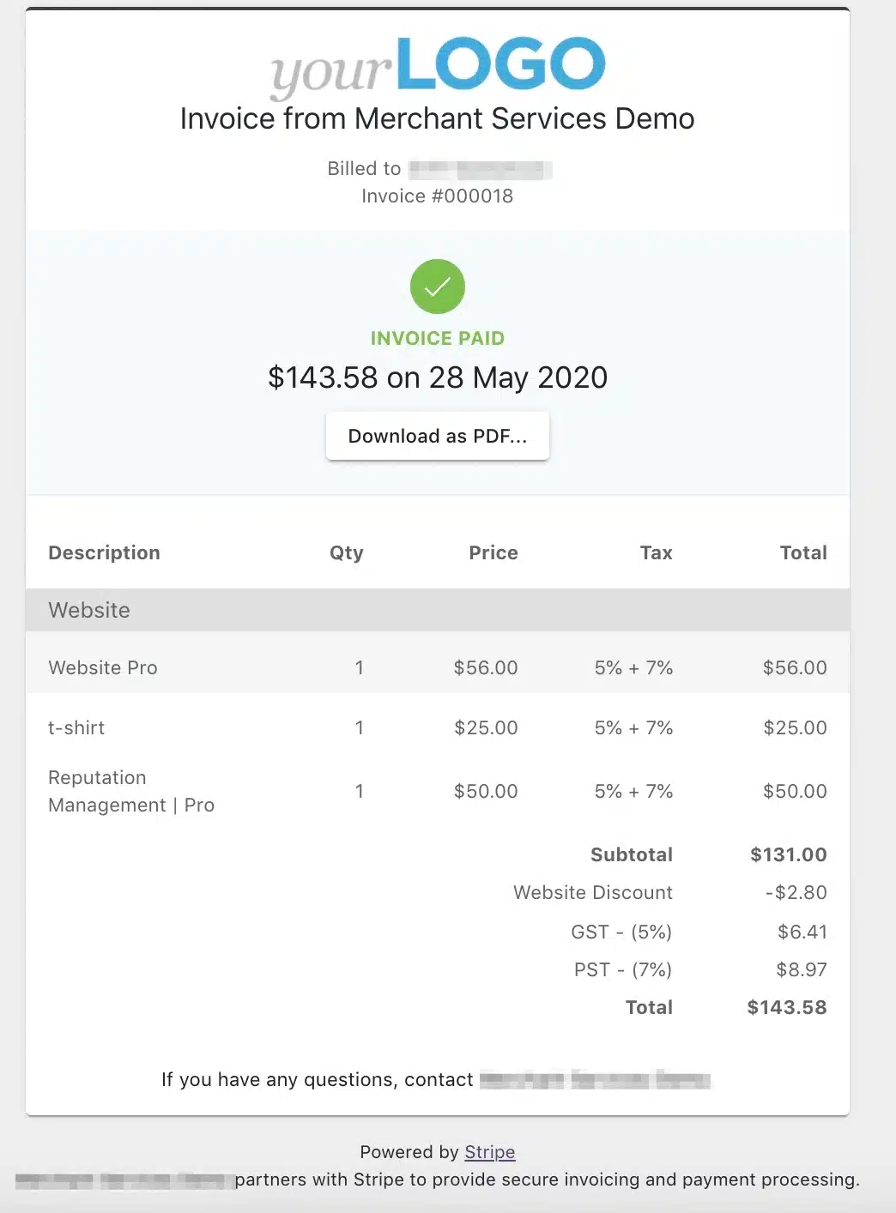
Task: Select the Website Pro line item
Action: [103, 668]
